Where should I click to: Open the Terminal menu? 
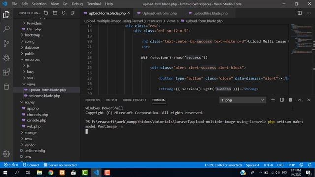pos(94,4)
